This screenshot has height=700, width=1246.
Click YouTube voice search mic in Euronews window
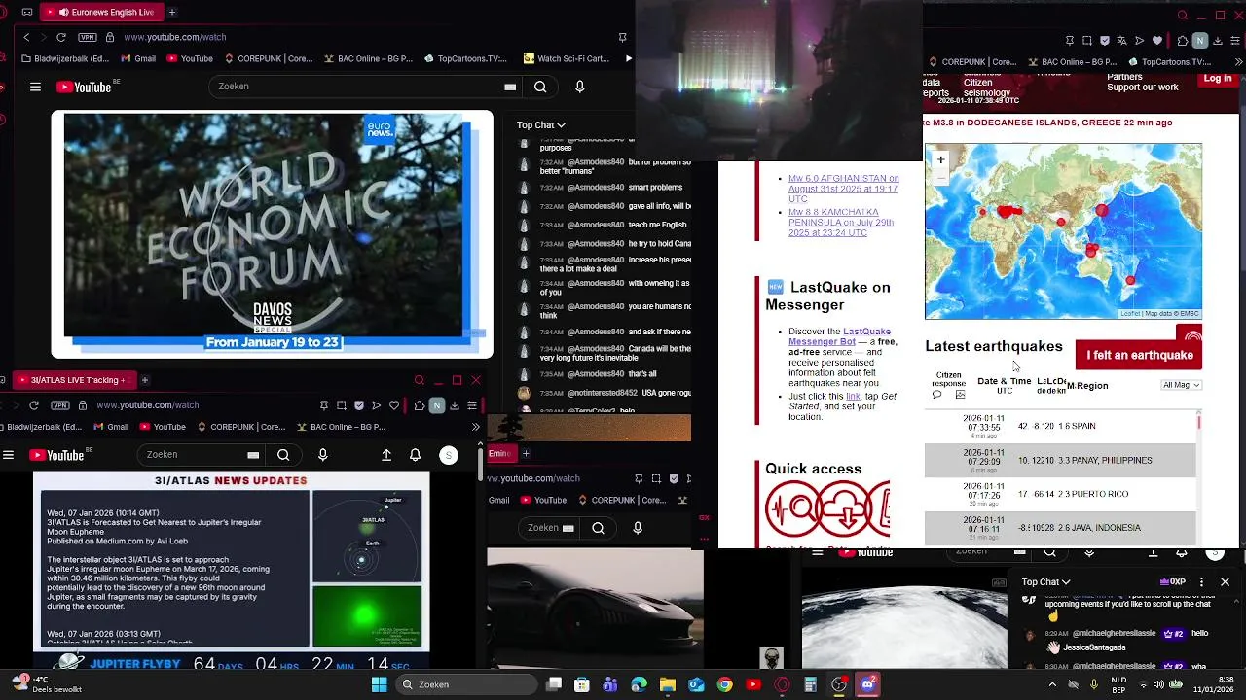[x=580, y=87]
